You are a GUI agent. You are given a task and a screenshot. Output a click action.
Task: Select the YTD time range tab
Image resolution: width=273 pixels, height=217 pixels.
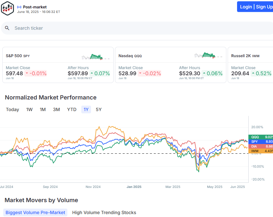pos(72,109)
